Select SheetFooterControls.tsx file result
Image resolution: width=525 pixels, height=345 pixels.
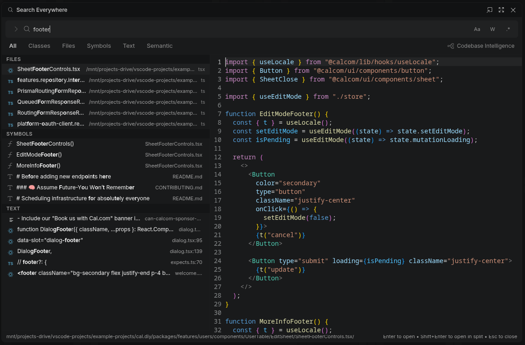[x=106, y=70]
